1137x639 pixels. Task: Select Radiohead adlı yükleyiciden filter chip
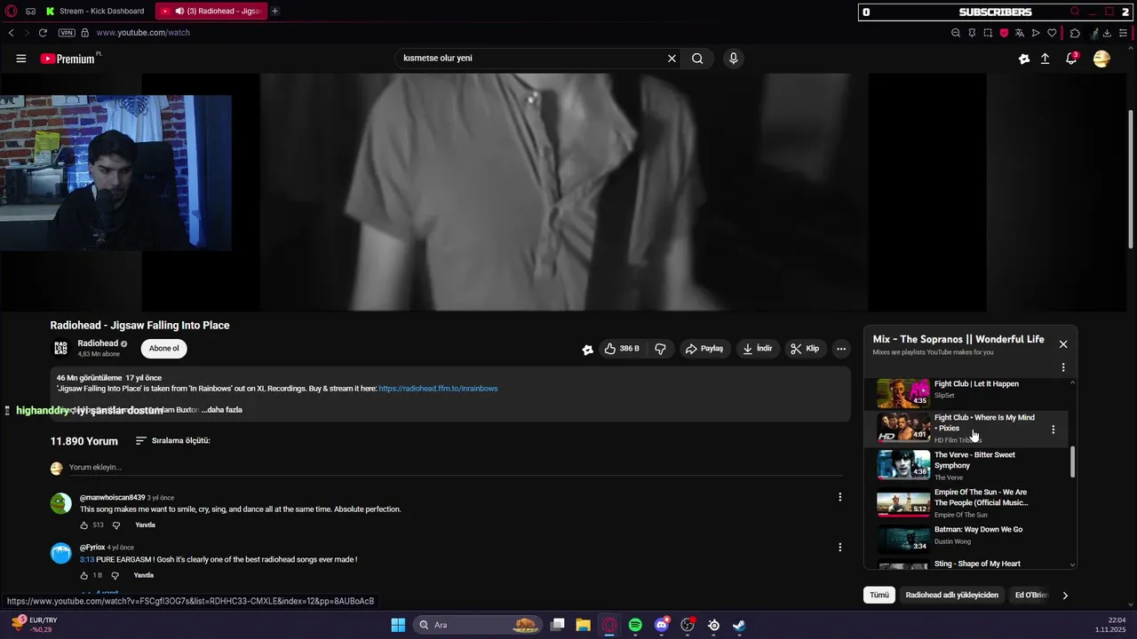click(x=952, y=596)
